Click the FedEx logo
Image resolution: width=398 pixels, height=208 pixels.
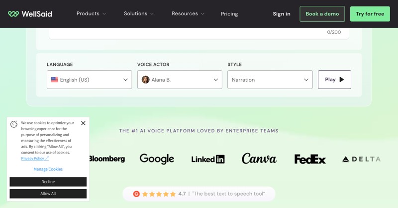(x=310, y=159)
